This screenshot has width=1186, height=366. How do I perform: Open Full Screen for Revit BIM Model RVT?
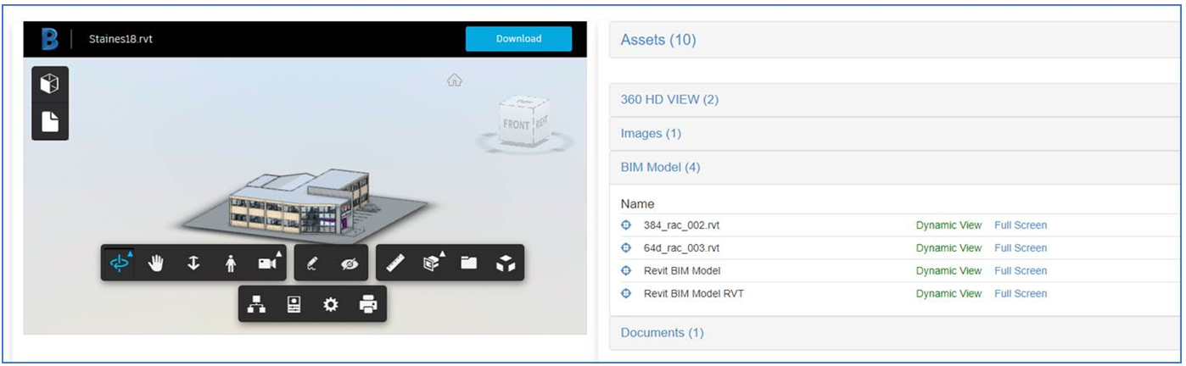pyautogui.click(x=1021, y=294)
